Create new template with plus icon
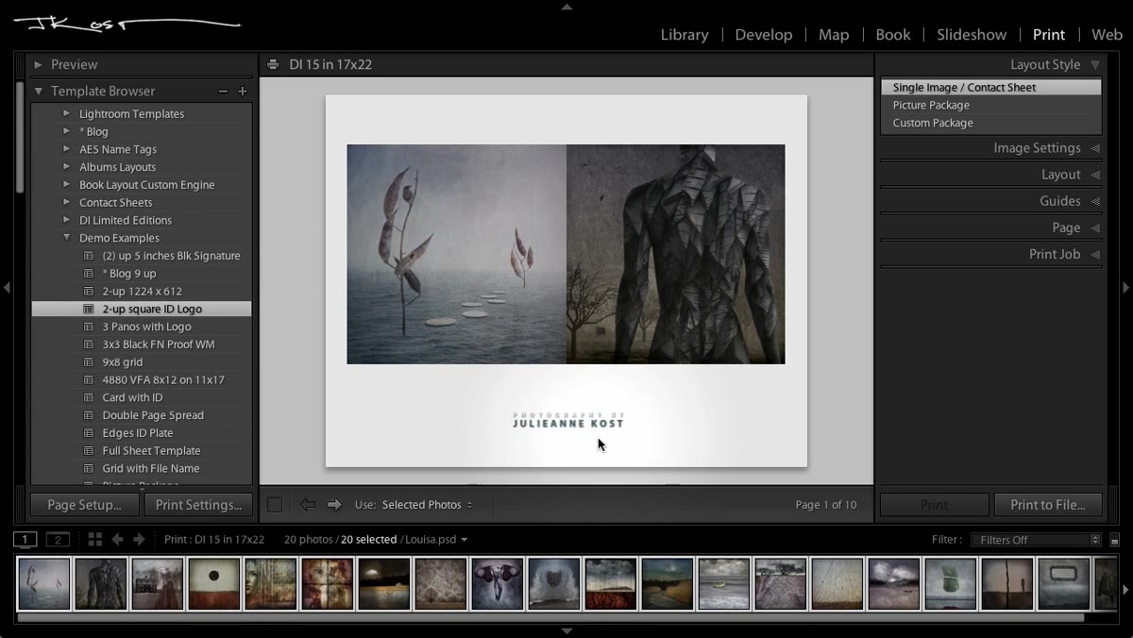The width and height of the screenshot is (1133, 638). click(x=243, y=92)
